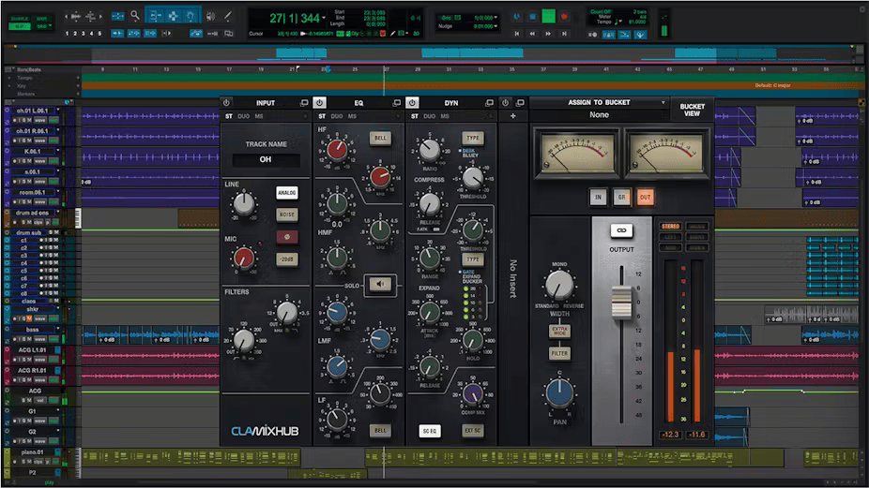Click the output link chain icon
This screenshot has width=869, height=488.
coord(621,230)
